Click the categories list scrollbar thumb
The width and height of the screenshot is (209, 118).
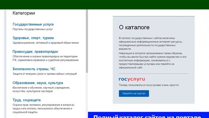pyautogui.click(x=87, y=41)
